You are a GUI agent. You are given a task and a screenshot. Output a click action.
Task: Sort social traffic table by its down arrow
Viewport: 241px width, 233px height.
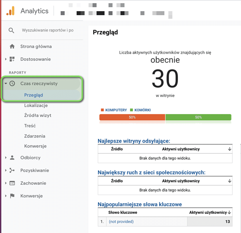click(x=229, y=181)
